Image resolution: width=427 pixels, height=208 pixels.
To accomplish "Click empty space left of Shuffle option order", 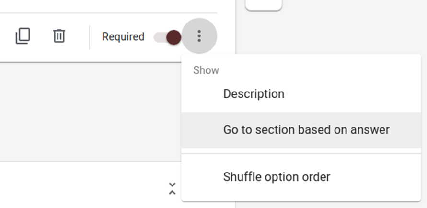I will coord(202,177).
